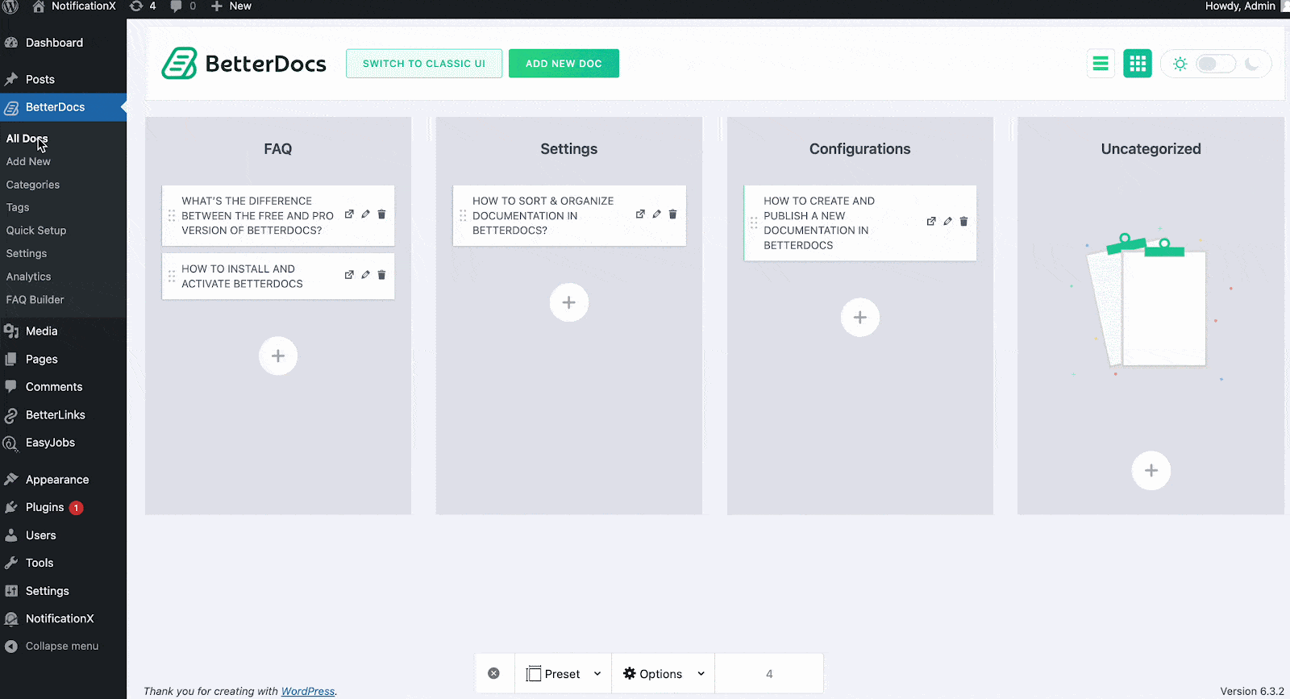Open comments indicator in admin bar
This screenshot has height=699, width=1290.
click(x=183, y=6)
